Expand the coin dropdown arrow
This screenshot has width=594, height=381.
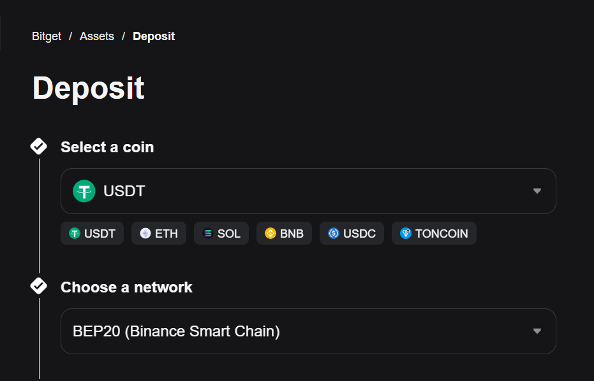point(537,191)
